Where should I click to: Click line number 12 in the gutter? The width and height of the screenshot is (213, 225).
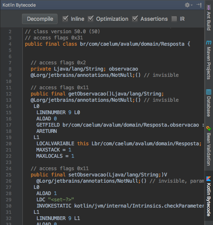point(9,94)
